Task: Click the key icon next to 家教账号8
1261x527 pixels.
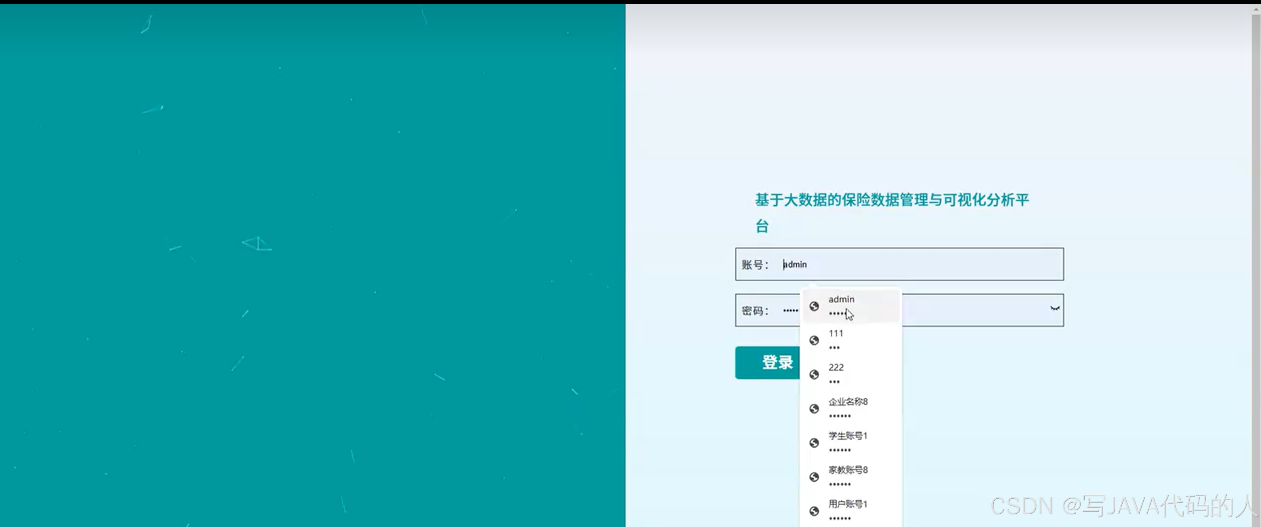Action: pyautogui.click(x=814, y=476)
